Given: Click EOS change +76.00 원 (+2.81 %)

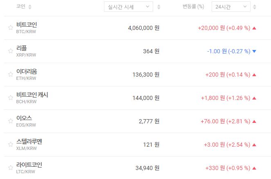Looking at the screenshot, I should pyautogui.click(x=225, y=121).
